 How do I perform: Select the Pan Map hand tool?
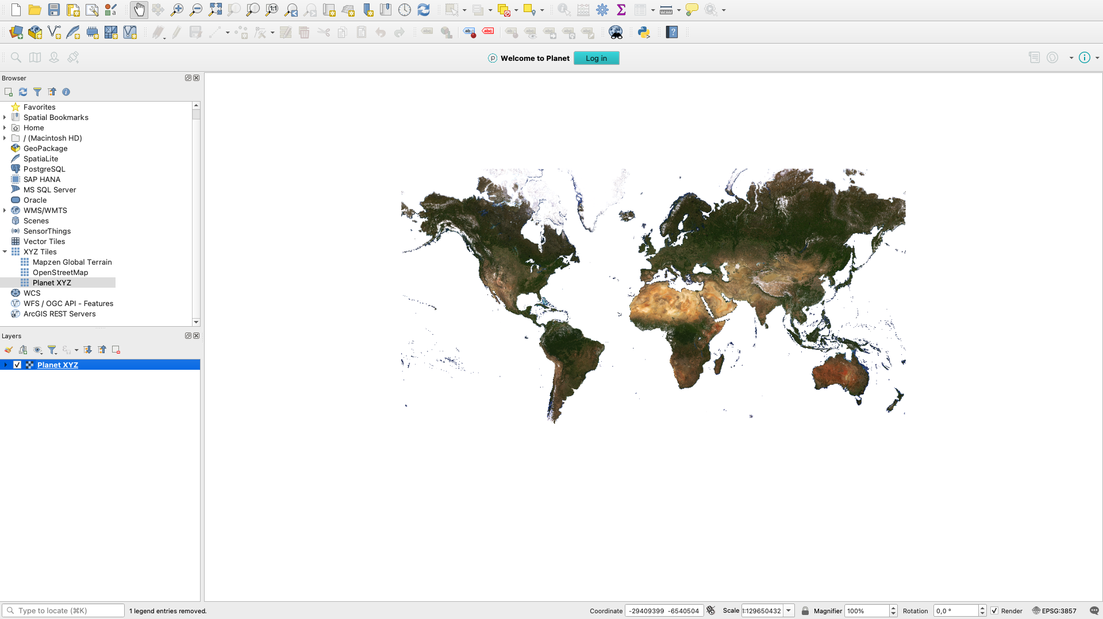(139, 10)
